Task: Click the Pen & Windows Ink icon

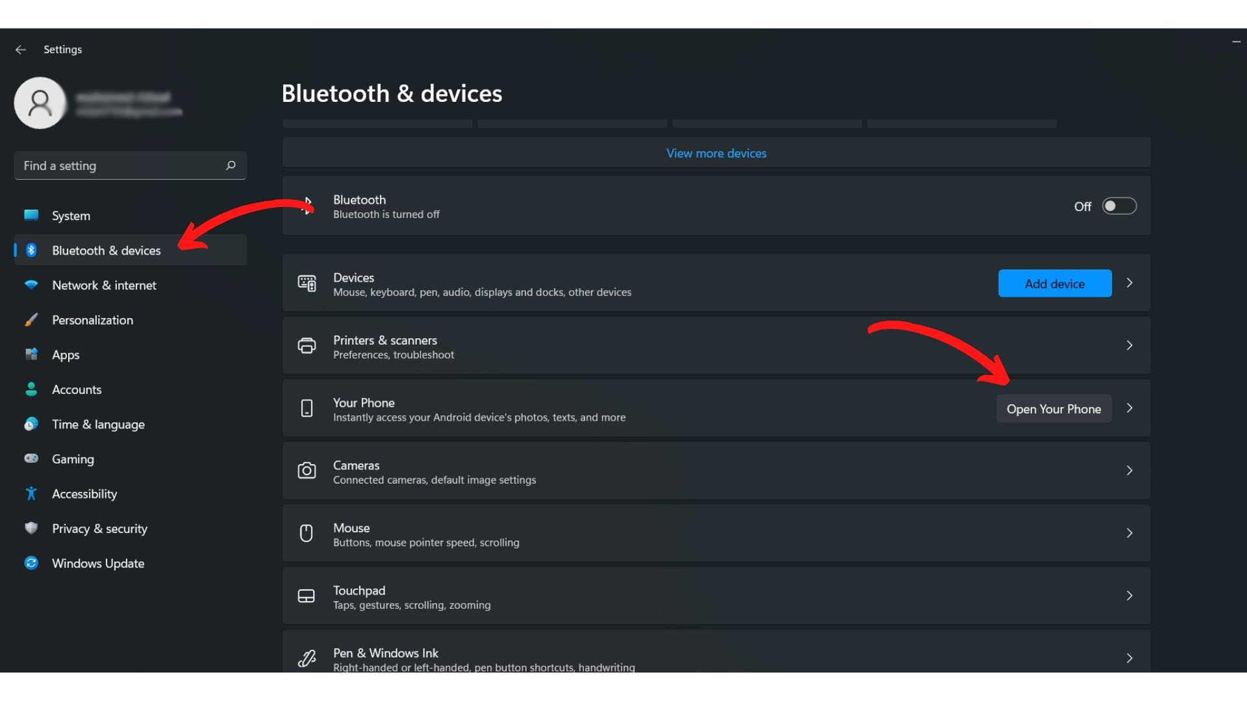Action: coord(307,658)
